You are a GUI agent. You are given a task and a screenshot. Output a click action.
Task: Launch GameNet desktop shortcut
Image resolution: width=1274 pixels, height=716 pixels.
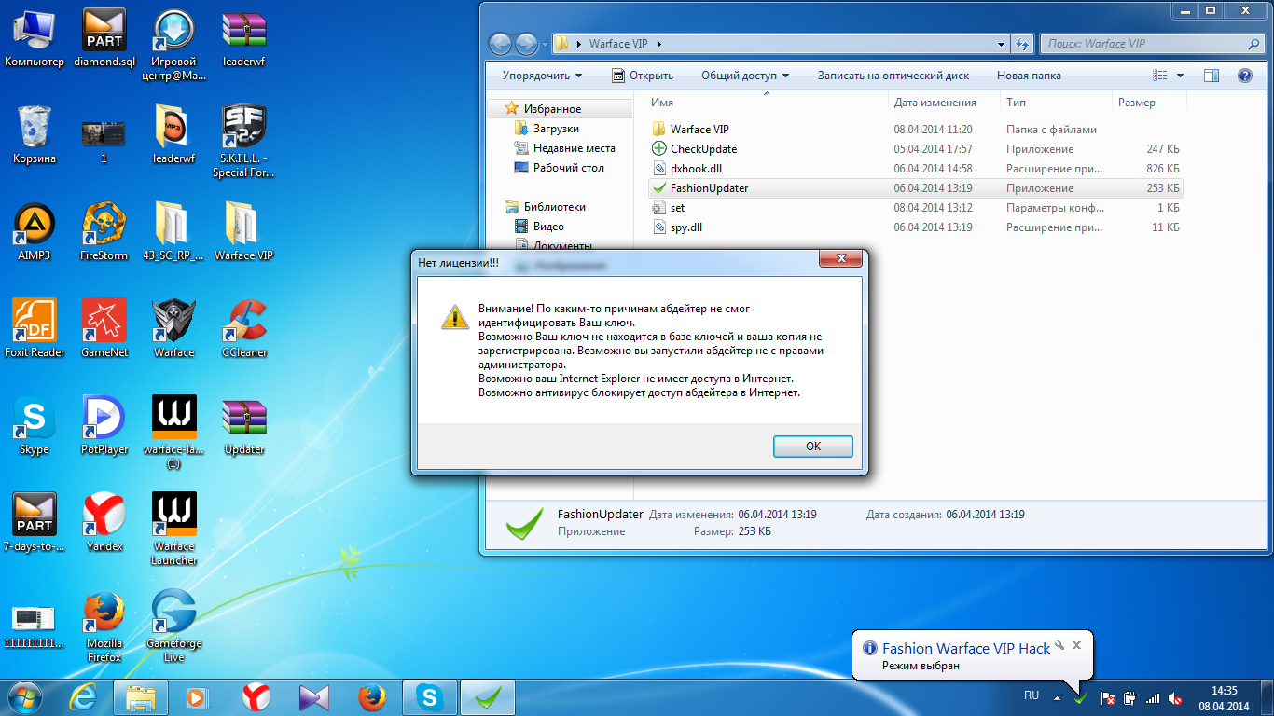pyautogui.click(x=104, y=329)
